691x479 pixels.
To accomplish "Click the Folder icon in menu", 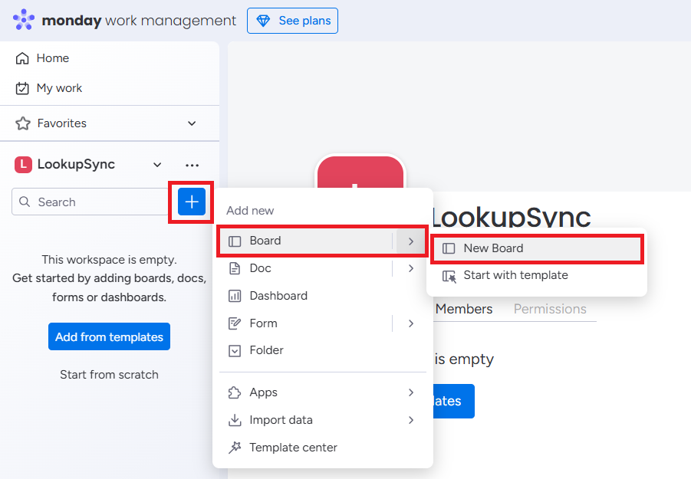I will 235,350.
